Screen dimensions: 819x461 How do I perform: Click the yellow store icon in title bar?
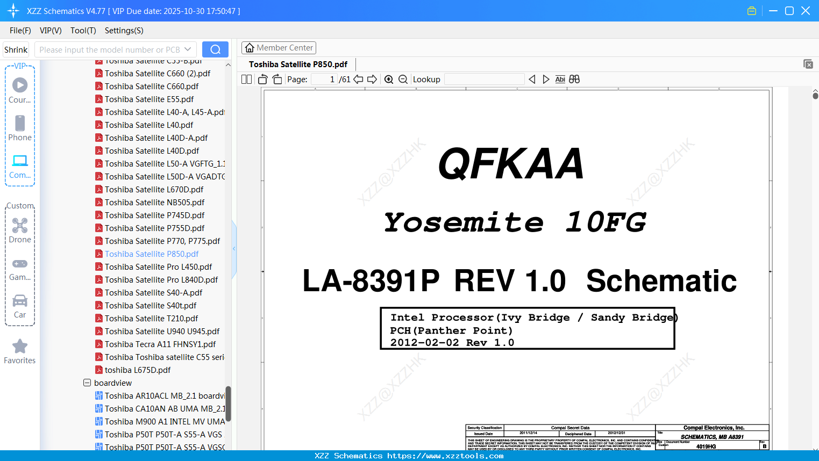coord(752,11)
